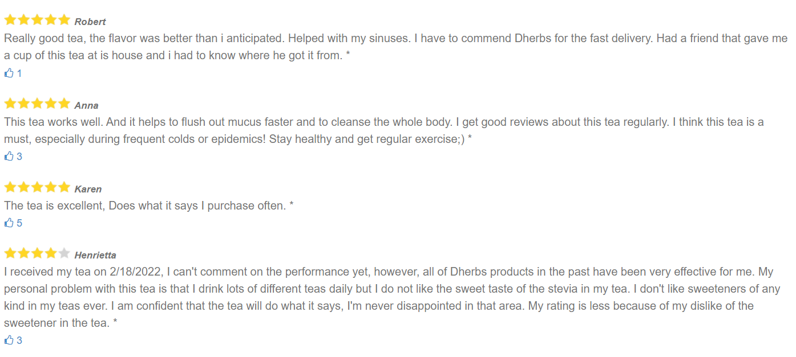Click Robert's five-star rating
796x357 pixels.
(37, 20)
